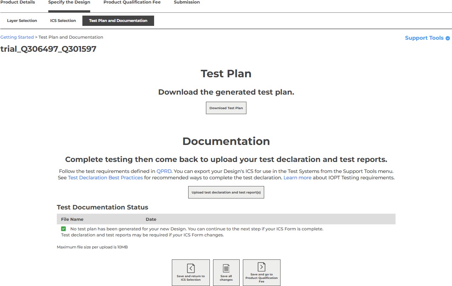This screenshot has height=286, width=452.
Task: Select the Layer Selection sub-tab
Action: (x=22, y=21)
